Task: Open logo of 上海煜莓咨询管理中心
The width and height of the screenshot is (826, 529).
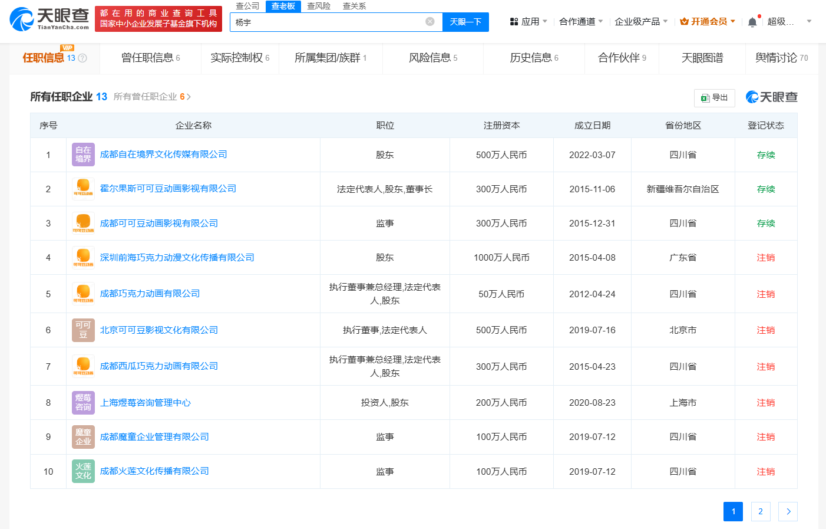Action: (83, 403)
